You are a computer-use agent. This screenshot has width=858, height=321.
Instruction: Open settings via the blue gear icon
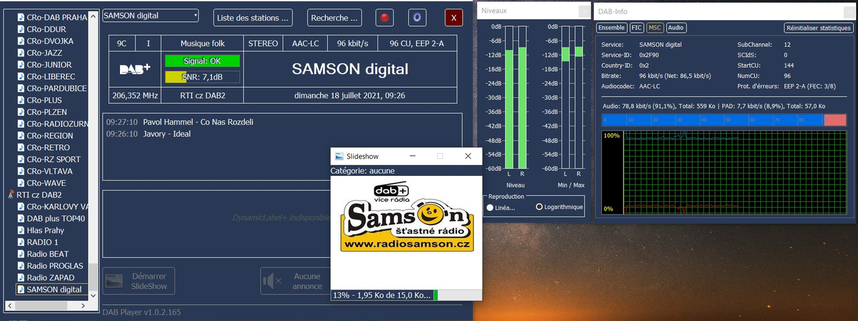pyautogui.click(x=418, y=17)
